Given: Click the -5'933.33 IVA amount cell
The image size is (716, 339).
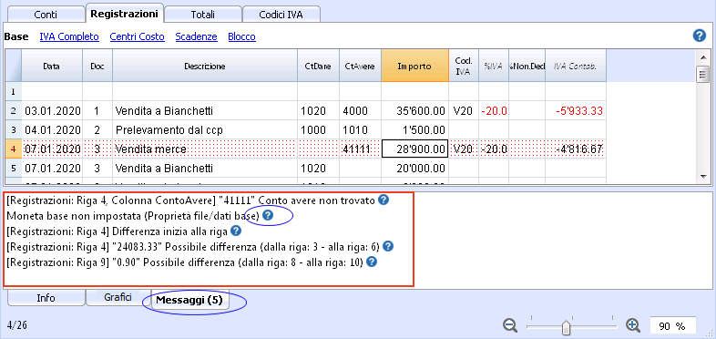Looking at the screenshot, I should [576, 110].
